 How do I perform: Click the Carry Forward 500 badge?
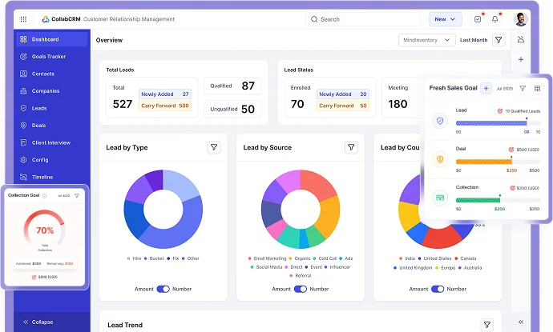[165, 106]
